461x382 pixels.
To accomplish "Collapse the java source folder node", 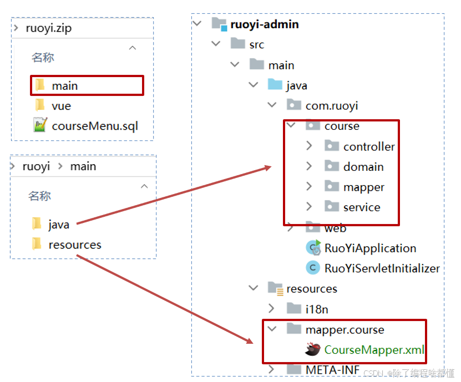I will (253, 85).
